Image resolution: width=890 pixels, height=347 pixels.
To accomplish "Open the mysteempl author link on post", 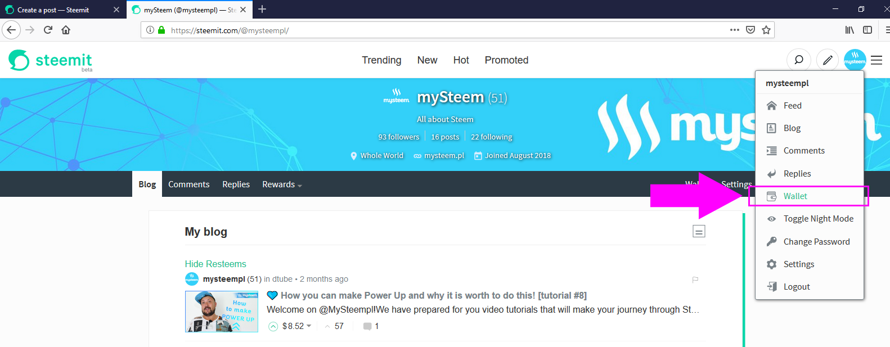I will [x=224, y=279].
